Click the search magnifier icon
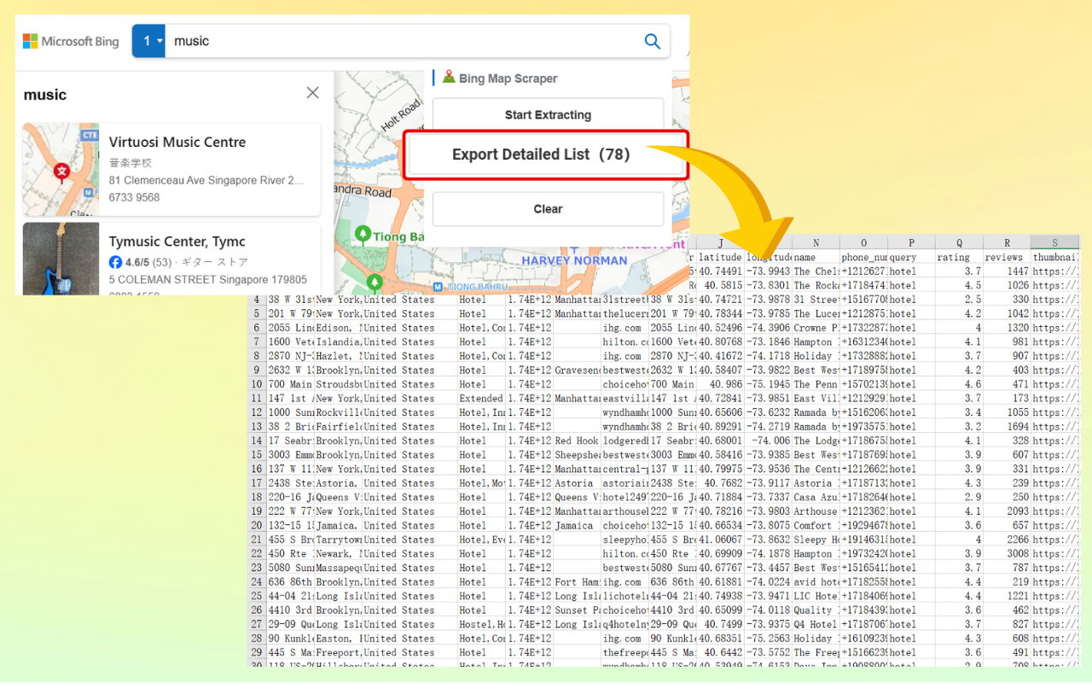 (652, 41)
